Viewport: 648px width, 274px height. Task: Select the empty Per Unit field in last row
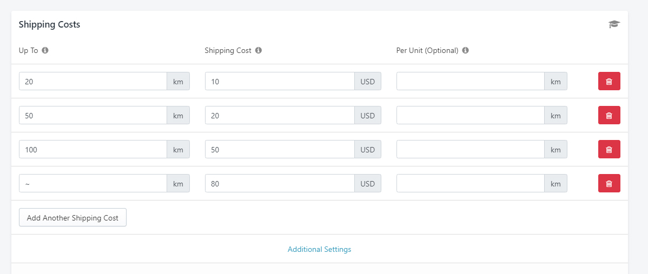[x=470, y=183]
